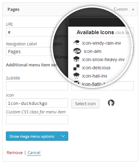Focus the Custom CSS class field
The image size is (140, 163).
[x=37, y=120]
